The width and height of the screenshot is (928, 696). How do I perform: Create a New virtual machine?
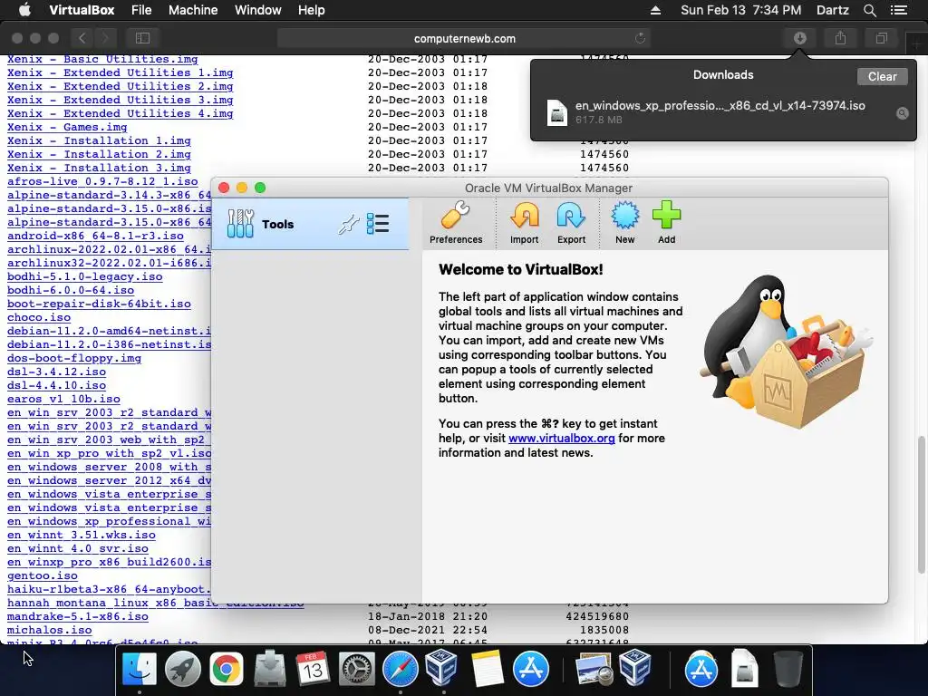tap(625, 223)
